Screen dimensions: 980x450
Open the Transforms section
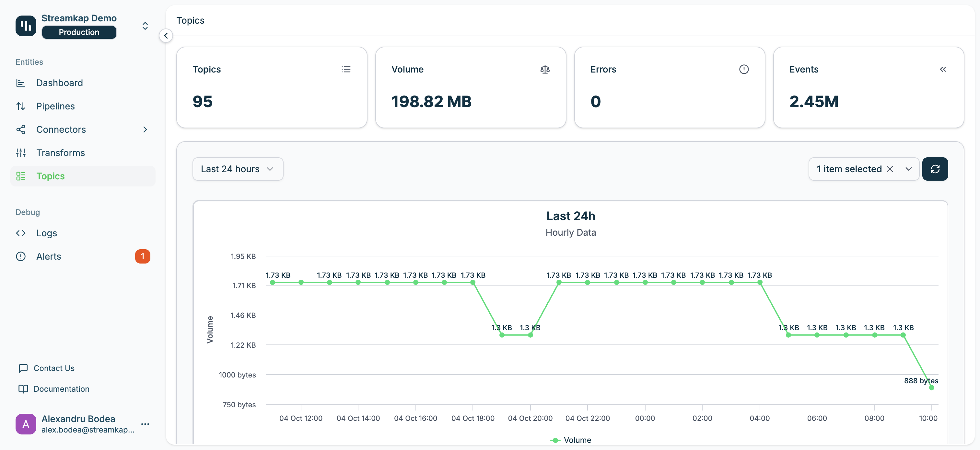click(61, 153)
